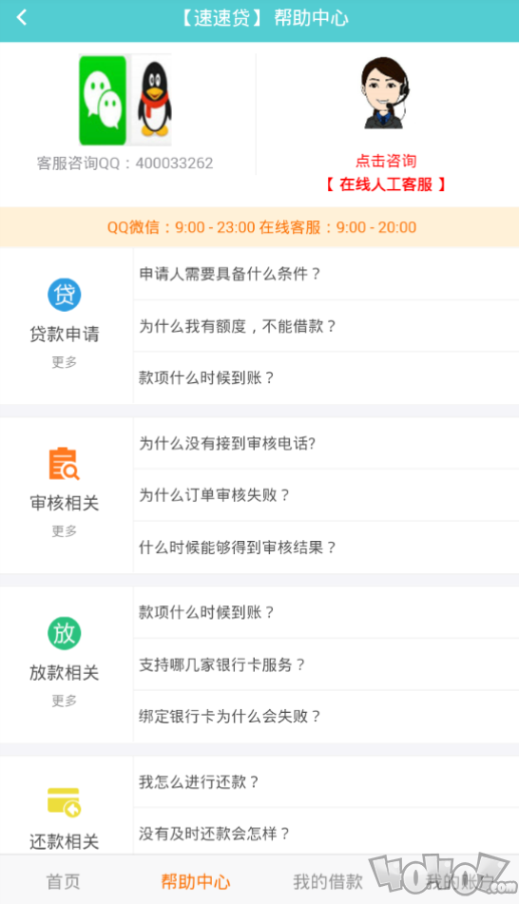Screen dimensions: 519x904
Task: Expand 更多 under 审核相关
Action: coord(64,531)
